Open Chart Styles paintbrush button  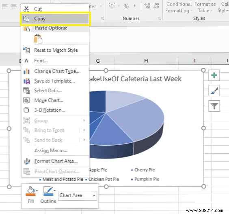tap(214, 91)
